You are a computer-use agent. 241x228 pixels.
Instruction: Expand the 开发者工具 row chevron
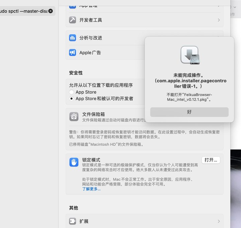219,20
